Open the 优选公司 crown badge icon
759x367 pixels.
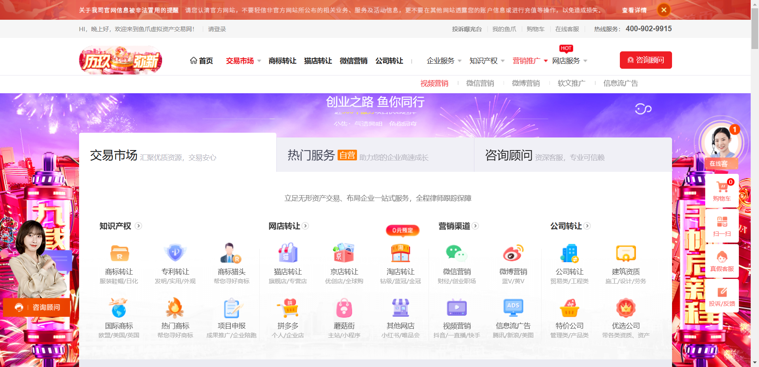(626, 308)
